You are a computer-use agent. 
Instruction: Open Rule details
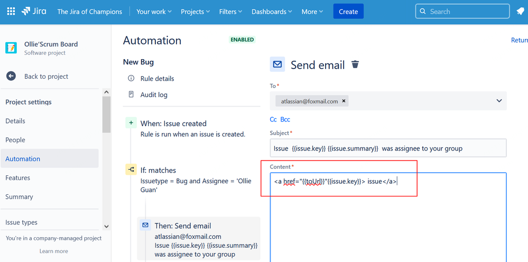158,78
